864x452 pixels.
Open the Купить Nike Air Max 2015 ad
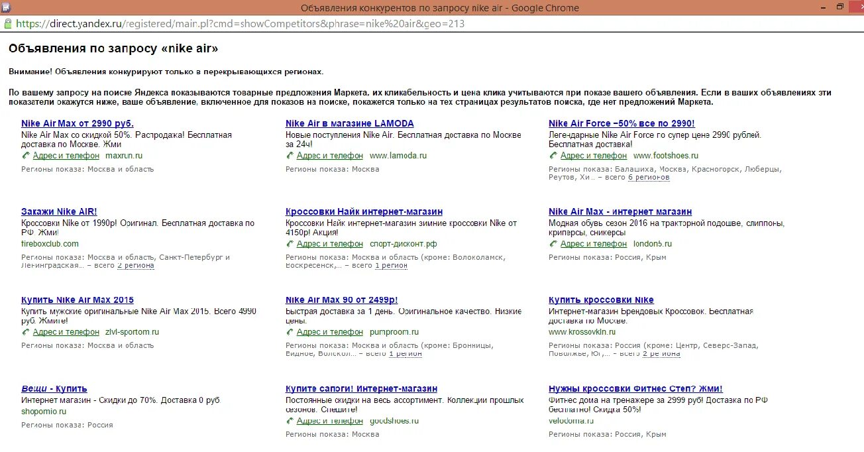tap(78, 300)
